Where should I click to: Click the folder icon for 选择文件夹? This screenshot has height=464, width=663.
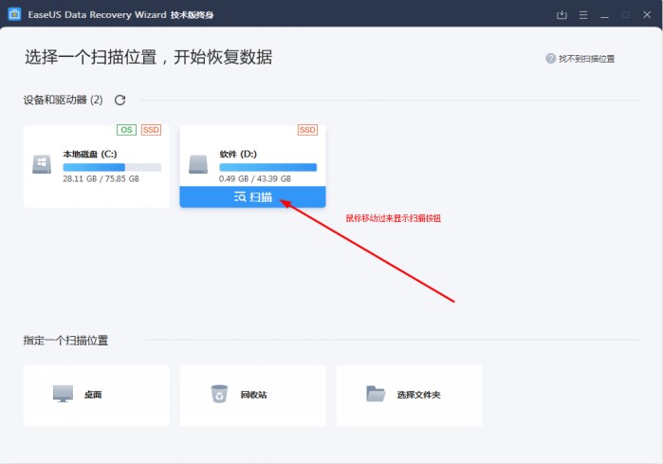pyautogui.click(x=376, y=394)
